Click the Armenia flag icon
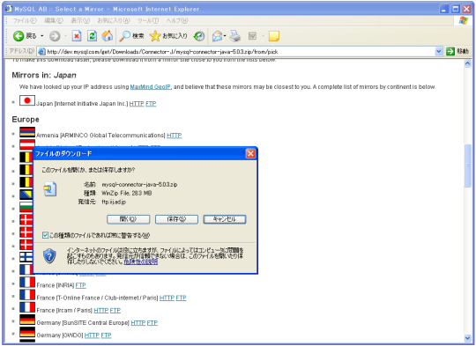This screenshot has height=346, width=476. [27, 132]
